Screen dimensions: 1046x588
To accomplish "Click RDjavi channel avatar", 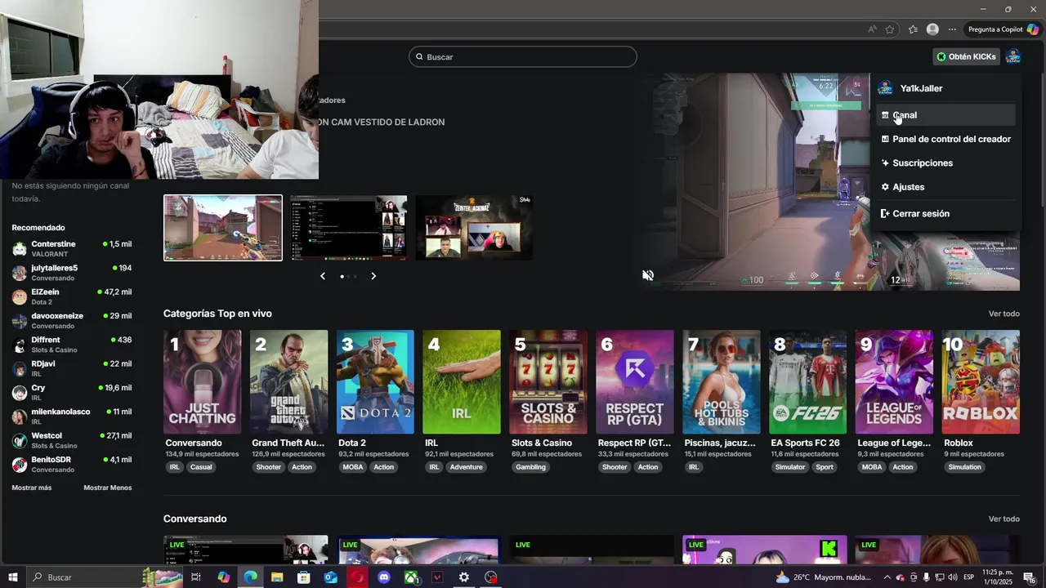I will [x=20, y=369].
